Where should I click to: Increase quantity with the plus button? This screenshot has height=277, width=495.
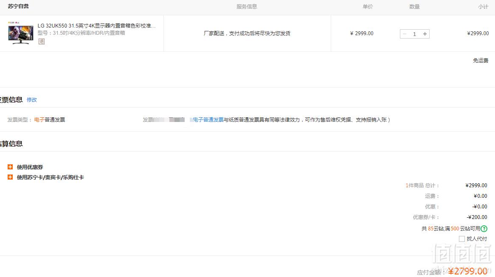pyautogui.click(x=425, y=34)
